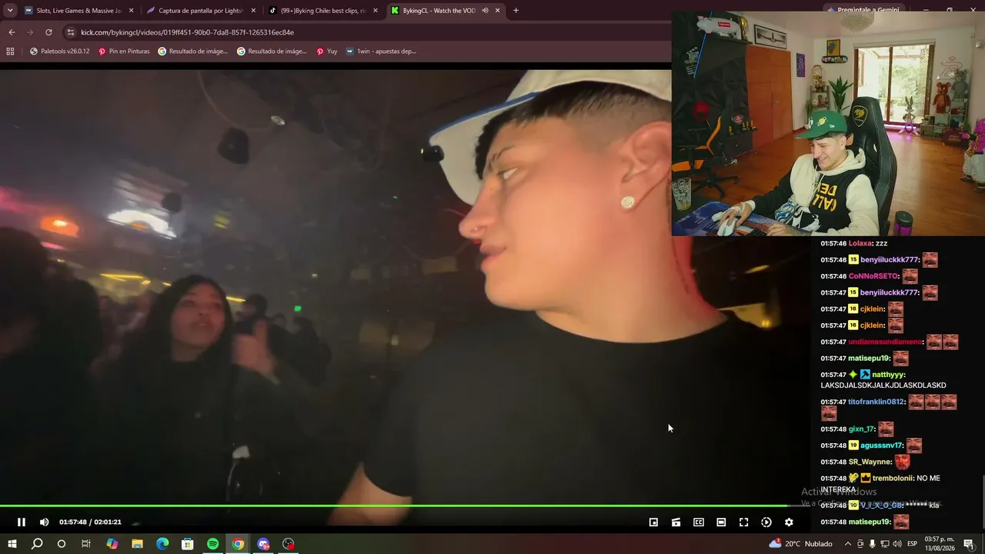
Task: Open Windows taskbar search
Action: 36,544
